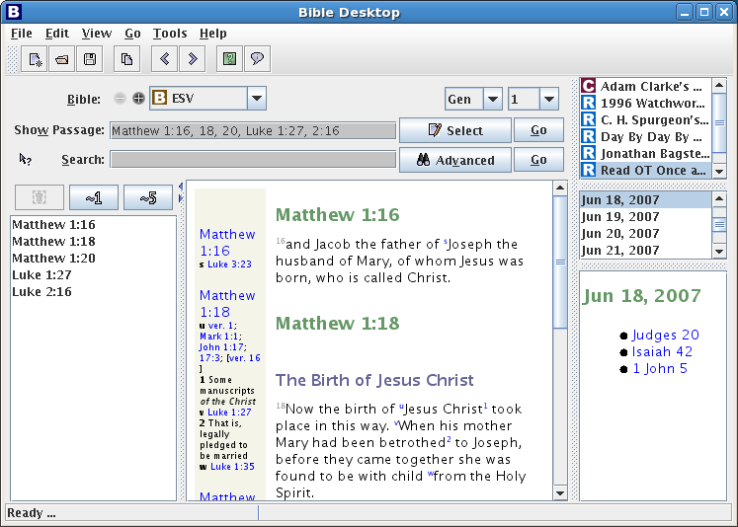Click the Advanced search button

tap(454, 160)
